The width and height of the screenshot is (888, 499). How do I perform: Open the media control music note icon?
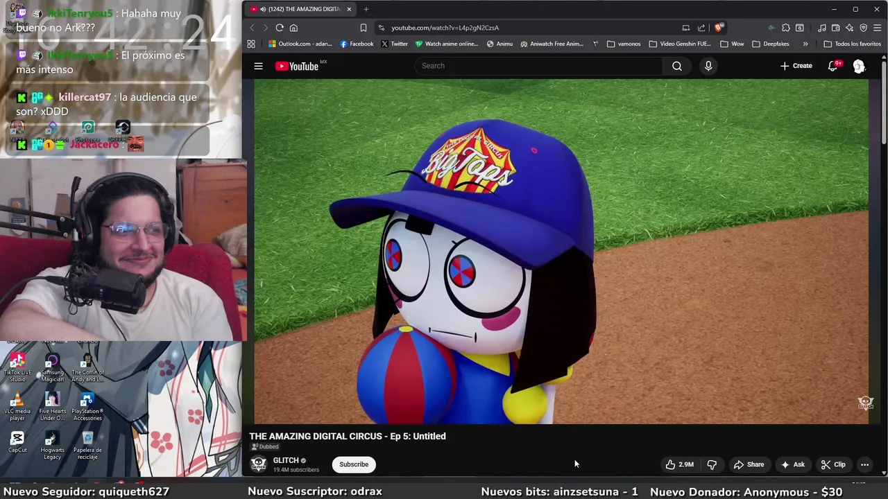pyautogui.click(x=822, y=28)
